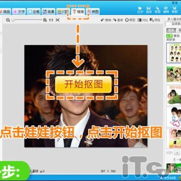Image resolution: width=181 pixels, height=181 pixels.
Task: Click the 撤销 undo arrow
Action: (x=106, y=20)
